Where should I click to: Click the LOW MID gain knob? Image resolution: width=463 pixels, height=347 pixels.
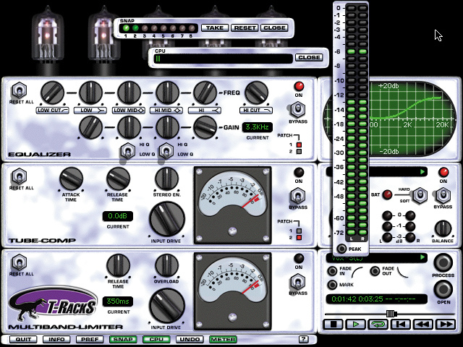point(129,127)
